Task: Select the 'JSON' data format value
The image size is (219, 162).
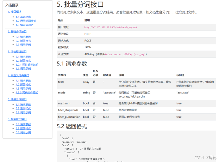Action: (88, 47)
